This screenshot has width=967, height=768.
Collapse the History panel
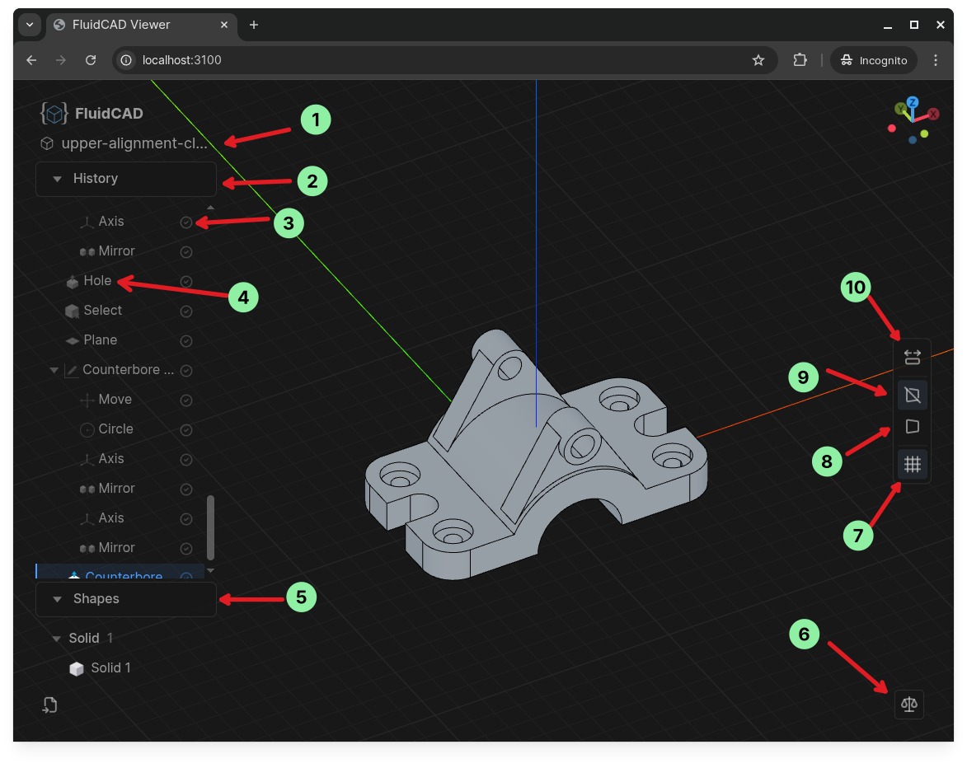click(x=56, y=178)
